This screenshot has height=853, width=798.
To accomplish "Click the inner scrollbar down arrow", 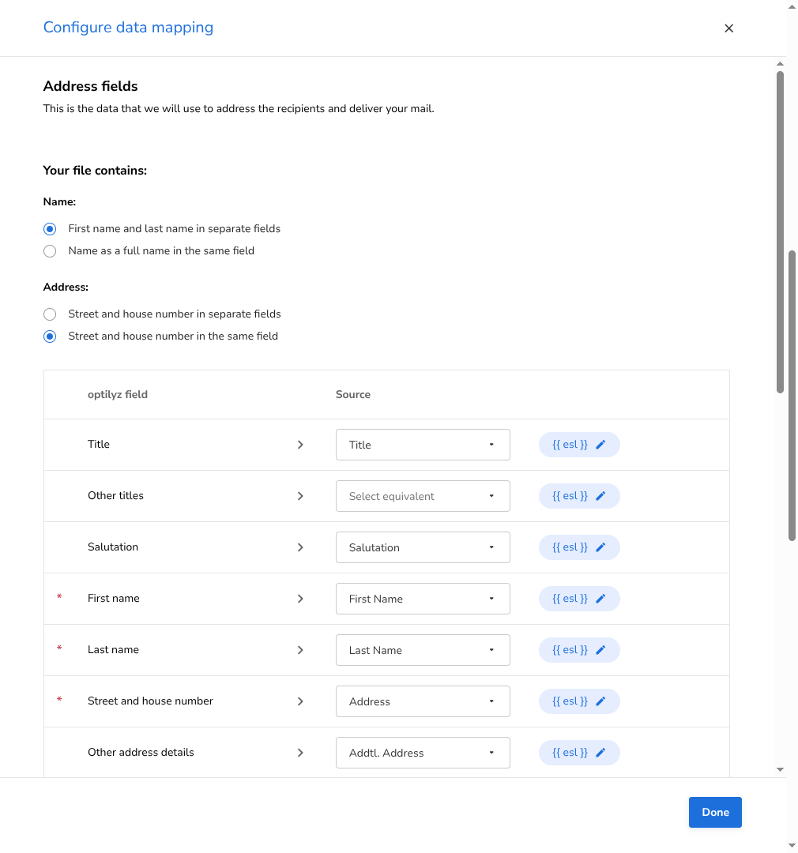I will [780, 770].
